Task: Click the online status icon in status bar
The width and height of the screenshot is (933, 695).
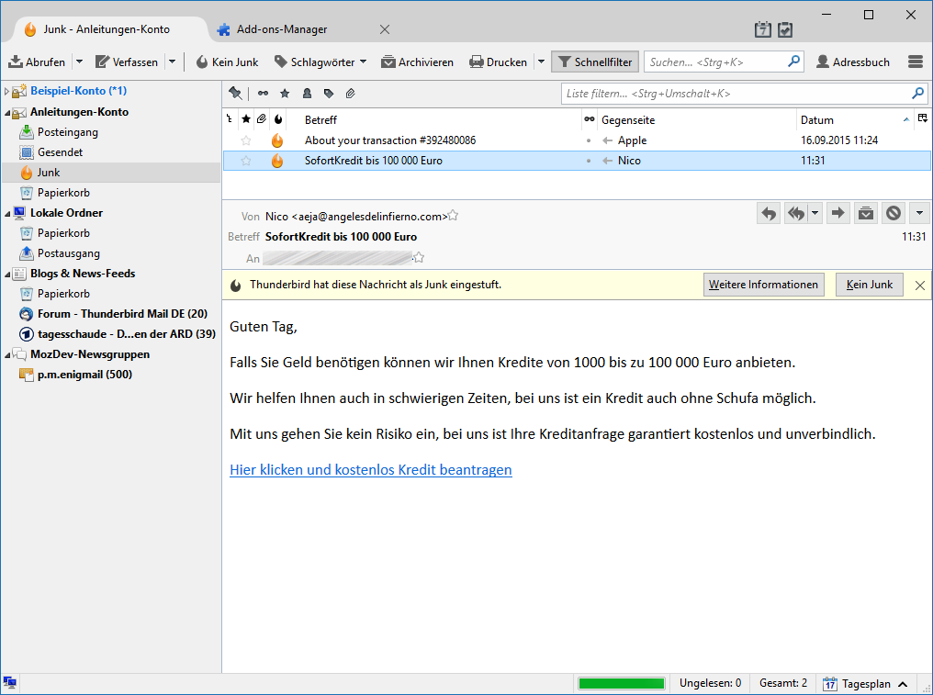Action: click(x=9, y=682)
